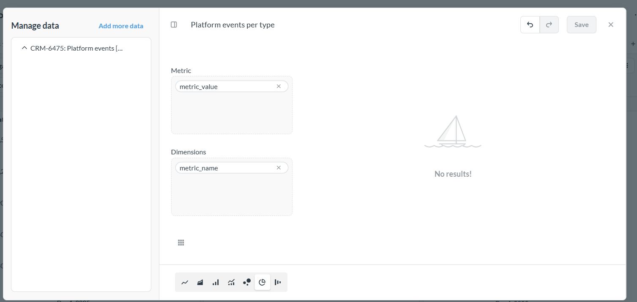The height and width of the screenshot is (302, 637).
Task: Collapse the CRM-6475 Platform events dataset
Action: point(25,48)
